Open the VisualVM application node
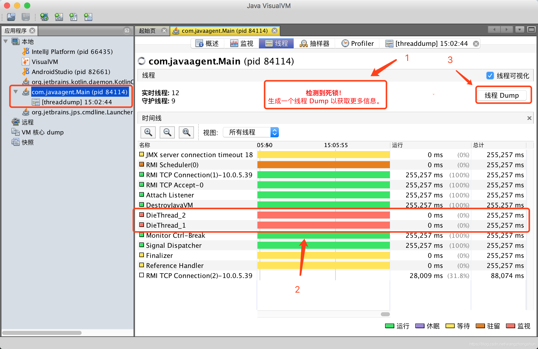This screenshot has height=349, width=538. click(45, 62)
